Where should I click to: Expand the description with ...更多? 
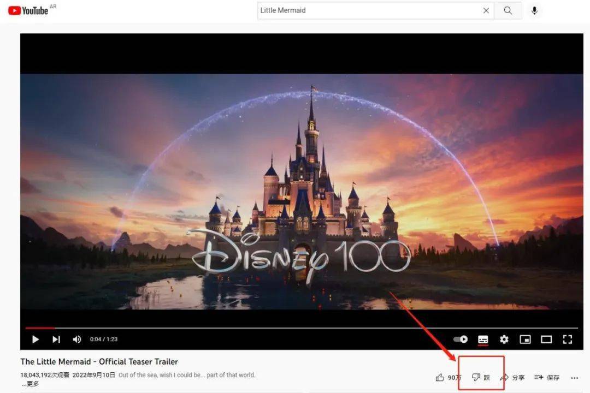[30, 384]
